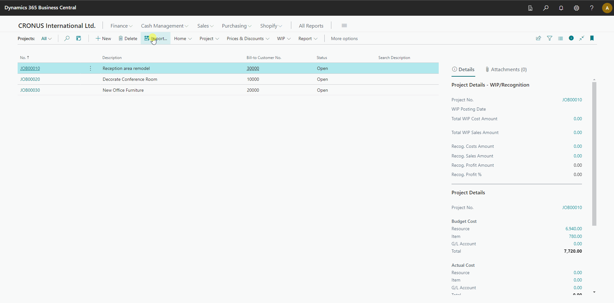Expand the Finance menu
The height and width of the screenshot is (303, 614).
[x=121, y=26]
